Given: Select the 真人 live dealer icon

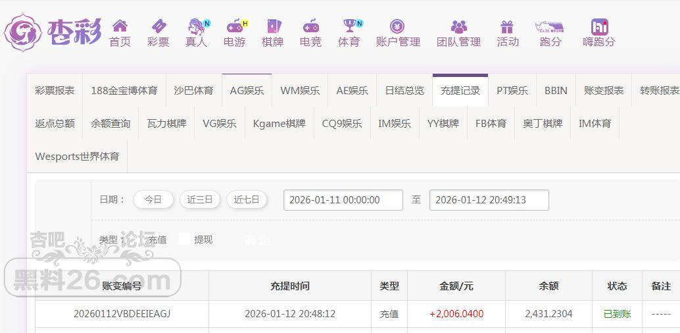Looking at the screenshot, I should (196, 26).
